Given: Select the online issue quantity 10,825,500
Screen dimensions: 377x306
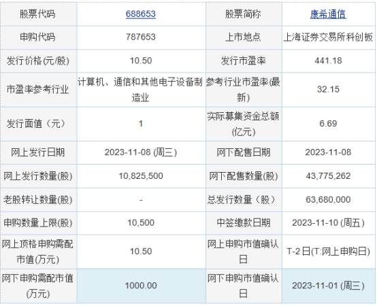Looking at the screenshot, I should [x=141, y=176].
